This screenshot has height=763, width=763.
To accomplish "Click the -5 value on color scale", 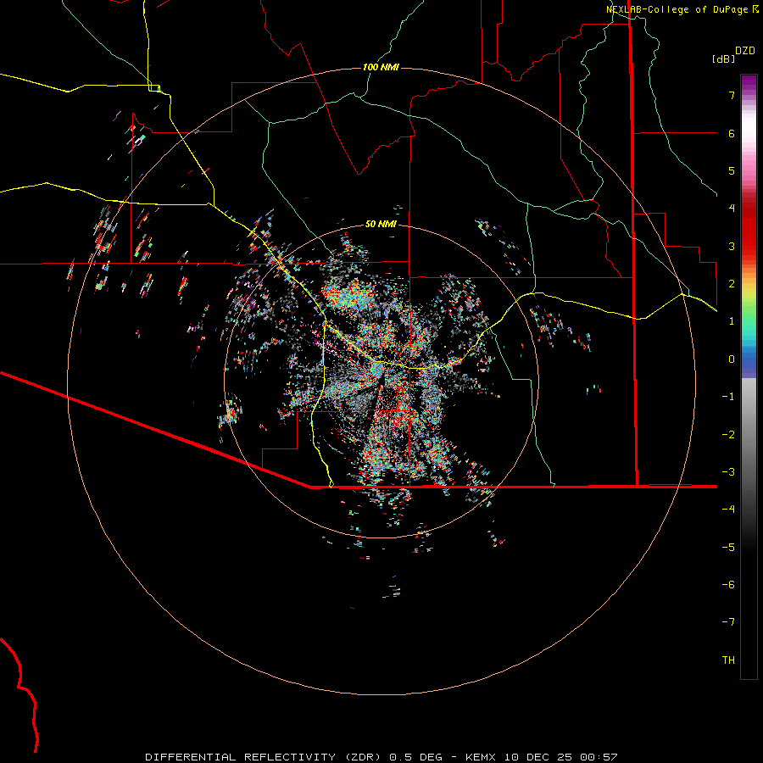I will tap(728, 548).
